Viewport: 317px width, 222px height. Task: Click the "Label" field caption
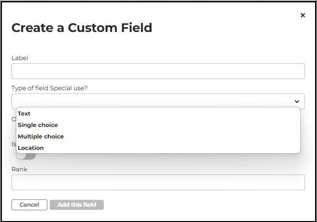(20, 58)
